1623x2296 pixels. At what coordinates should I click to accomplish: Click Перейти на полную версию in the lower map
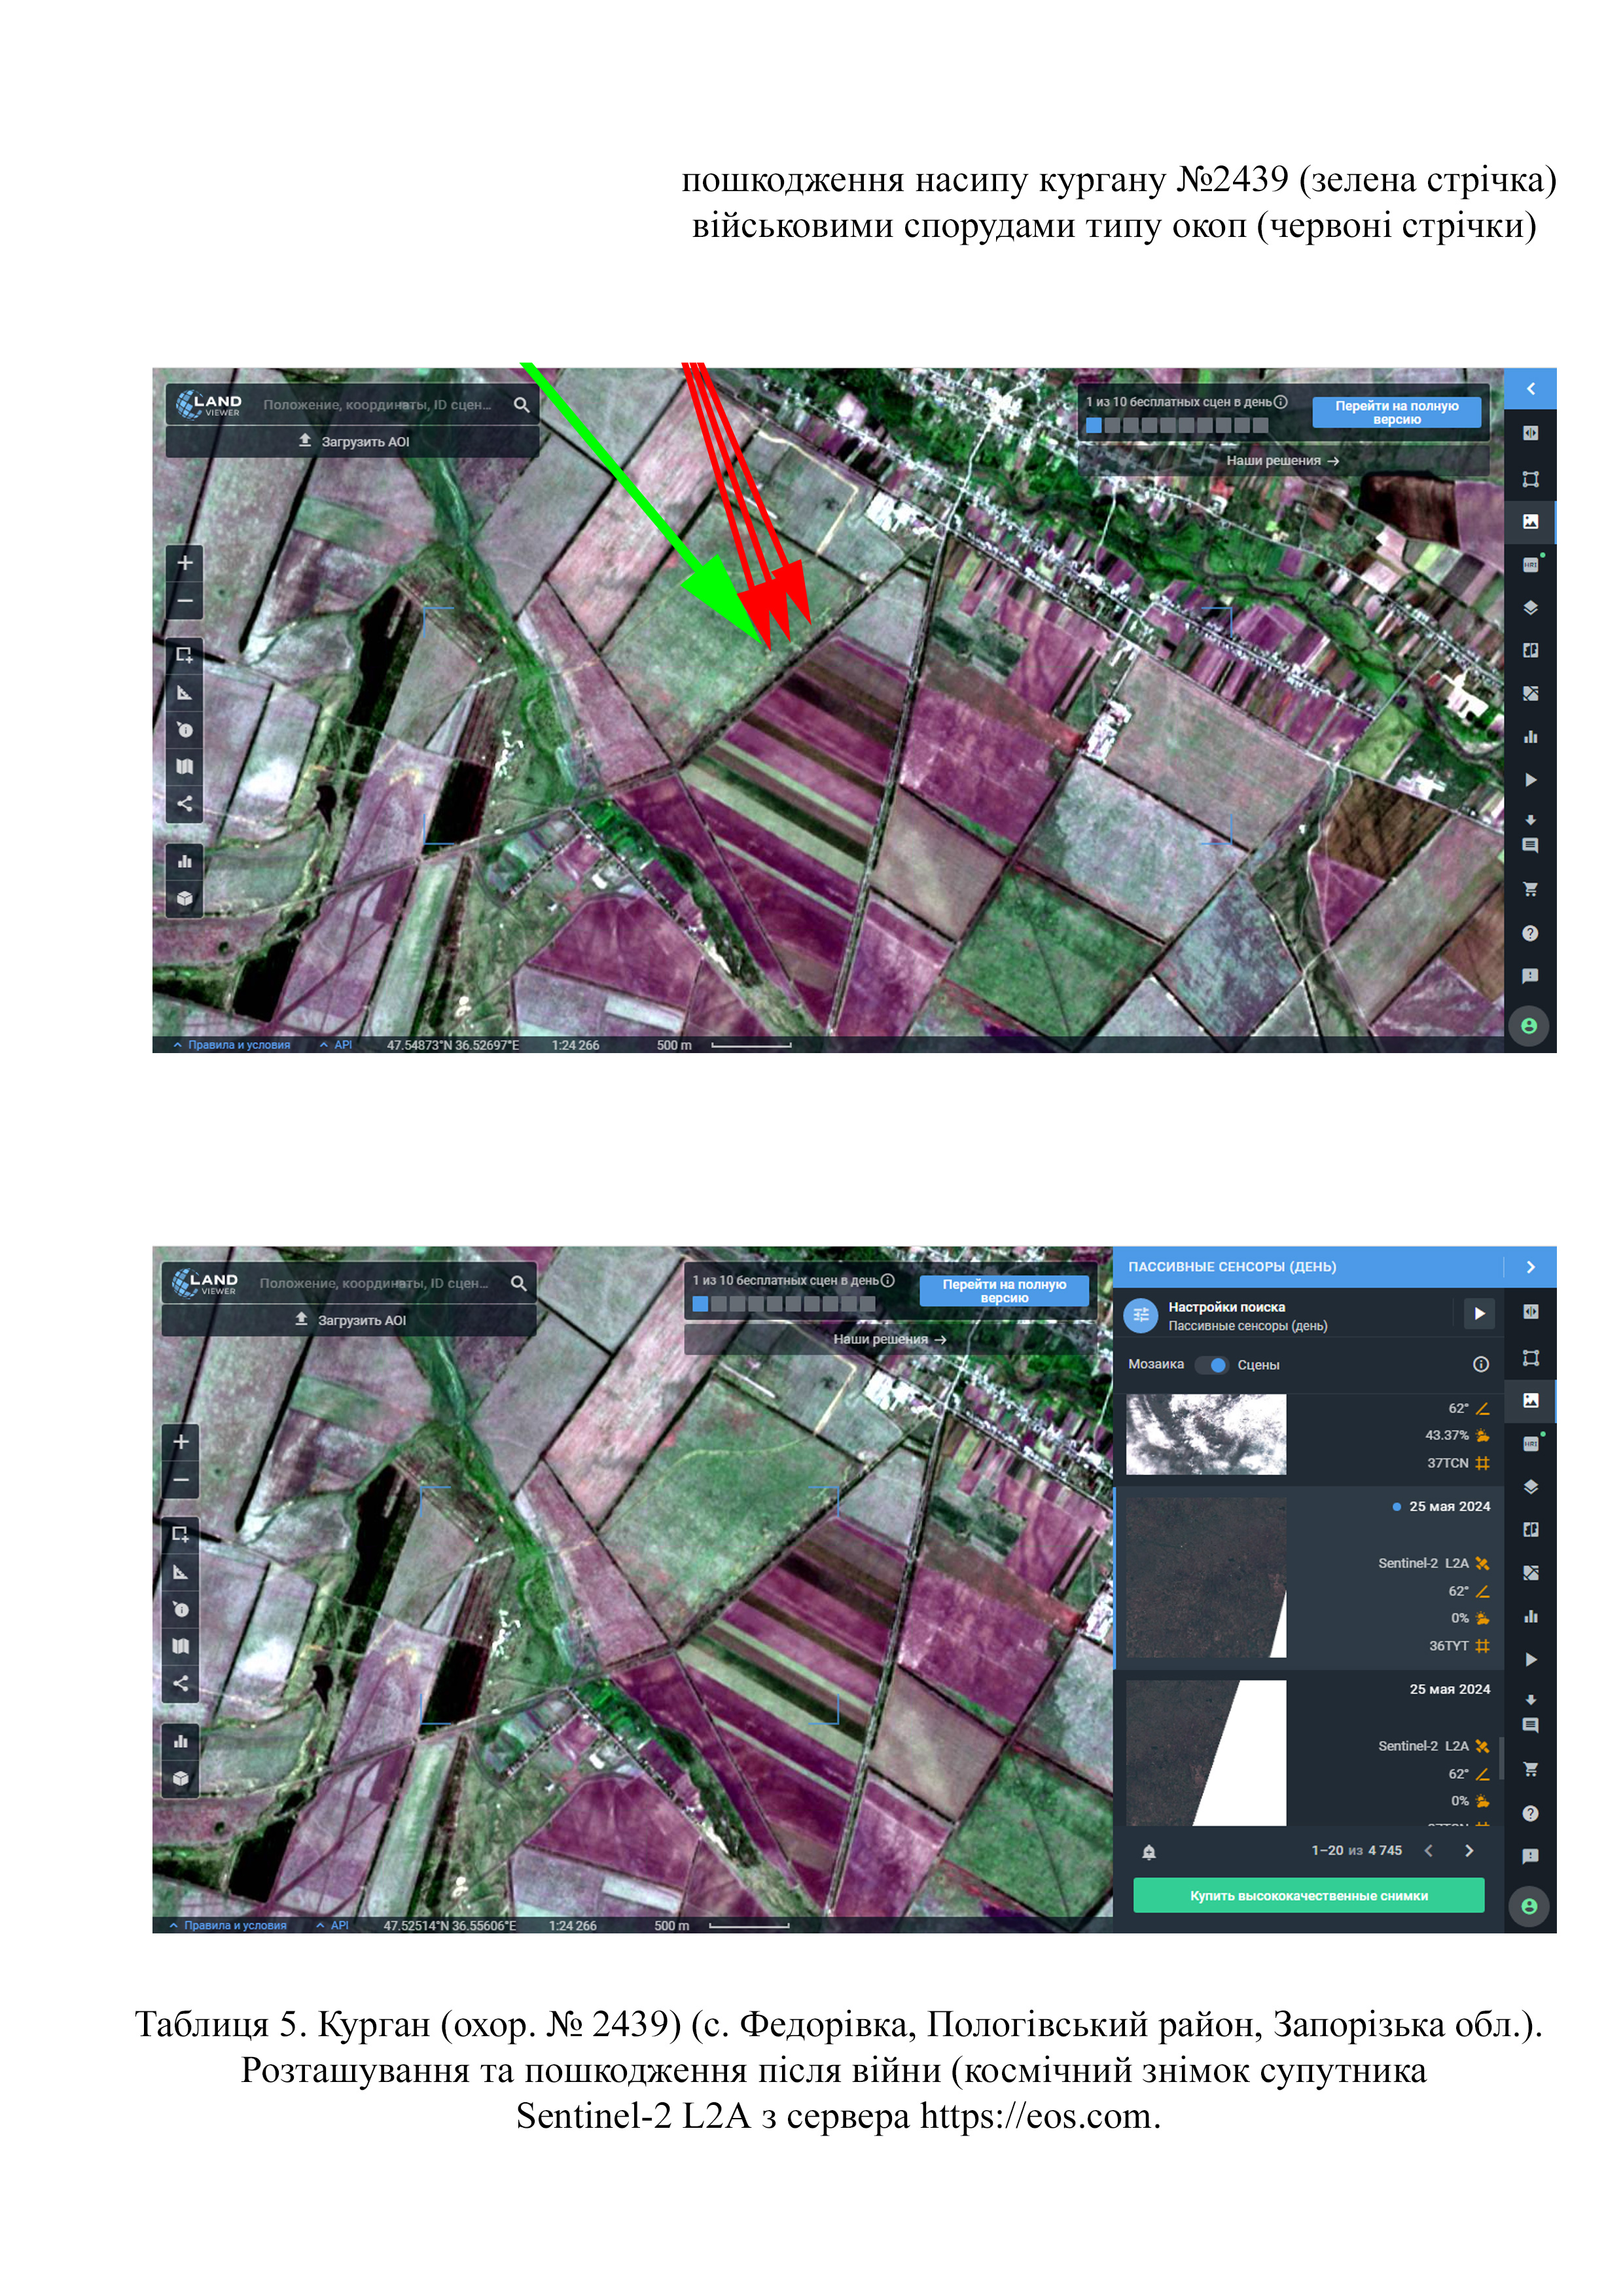coord(1004,1291)
